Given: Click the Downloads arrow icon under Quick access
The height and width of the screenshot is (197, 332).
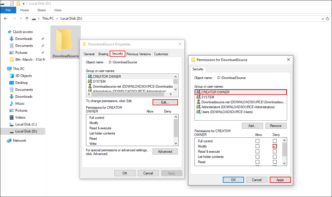Looking at the screenshot, I should [12, 39].
